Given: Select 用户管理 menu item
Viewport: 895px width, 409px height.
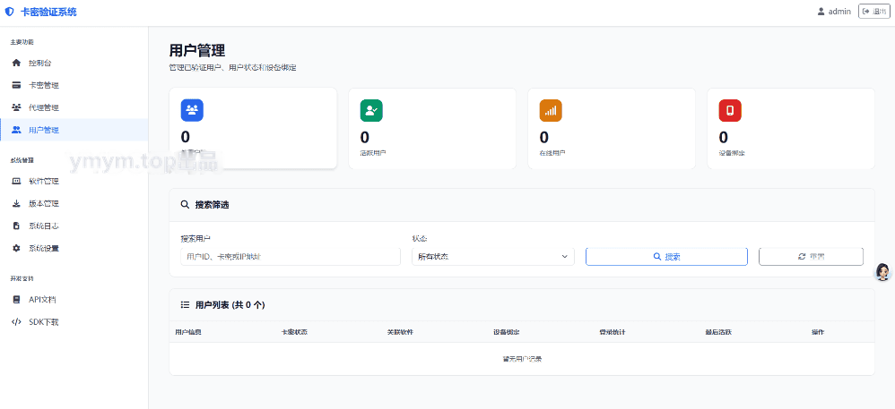Looking at the screenshot, I should [x=74, y=130].
